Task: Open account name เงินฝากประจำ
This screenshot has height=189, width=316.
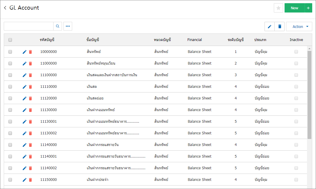Action: (97, 179)
